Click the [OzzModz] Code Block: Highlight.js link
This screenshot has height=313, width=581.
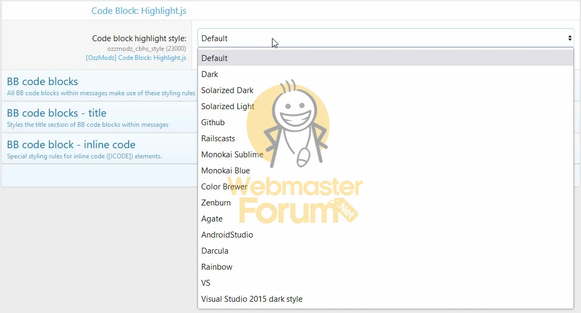[136, 58]
